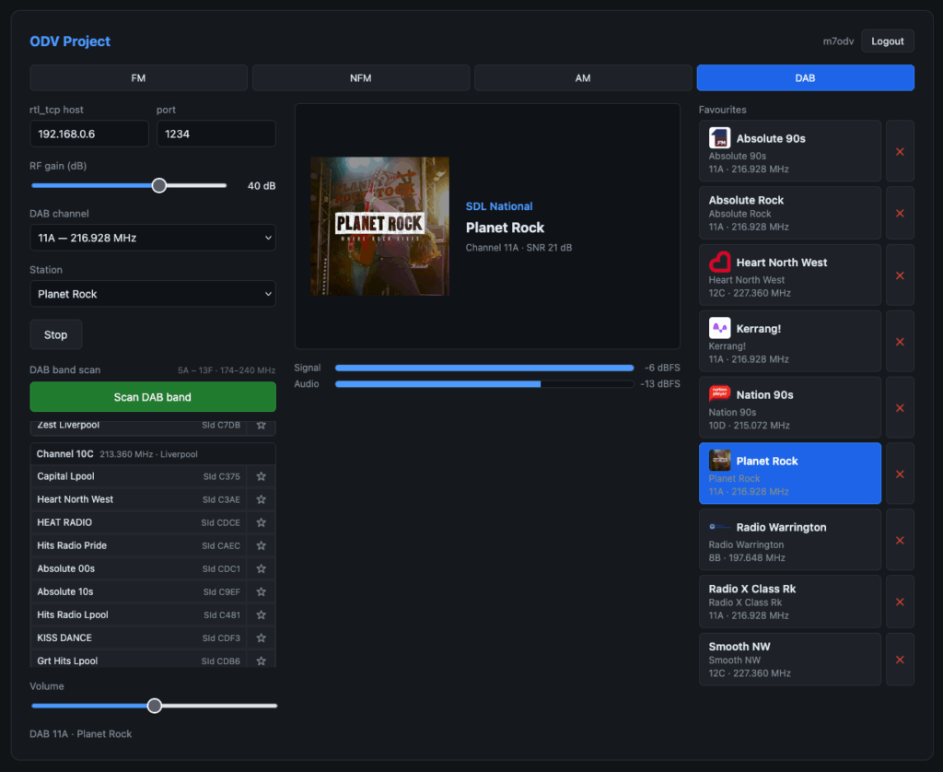Stop the current playback
Screen dimensions: 943x772
[56, 334]
